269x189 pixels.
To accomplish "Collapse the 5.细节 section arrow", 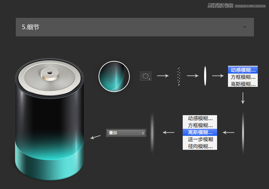I will [x=244, y=27].
